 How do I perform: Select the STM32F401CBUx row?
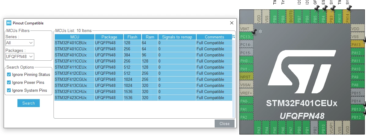(143, 43)
